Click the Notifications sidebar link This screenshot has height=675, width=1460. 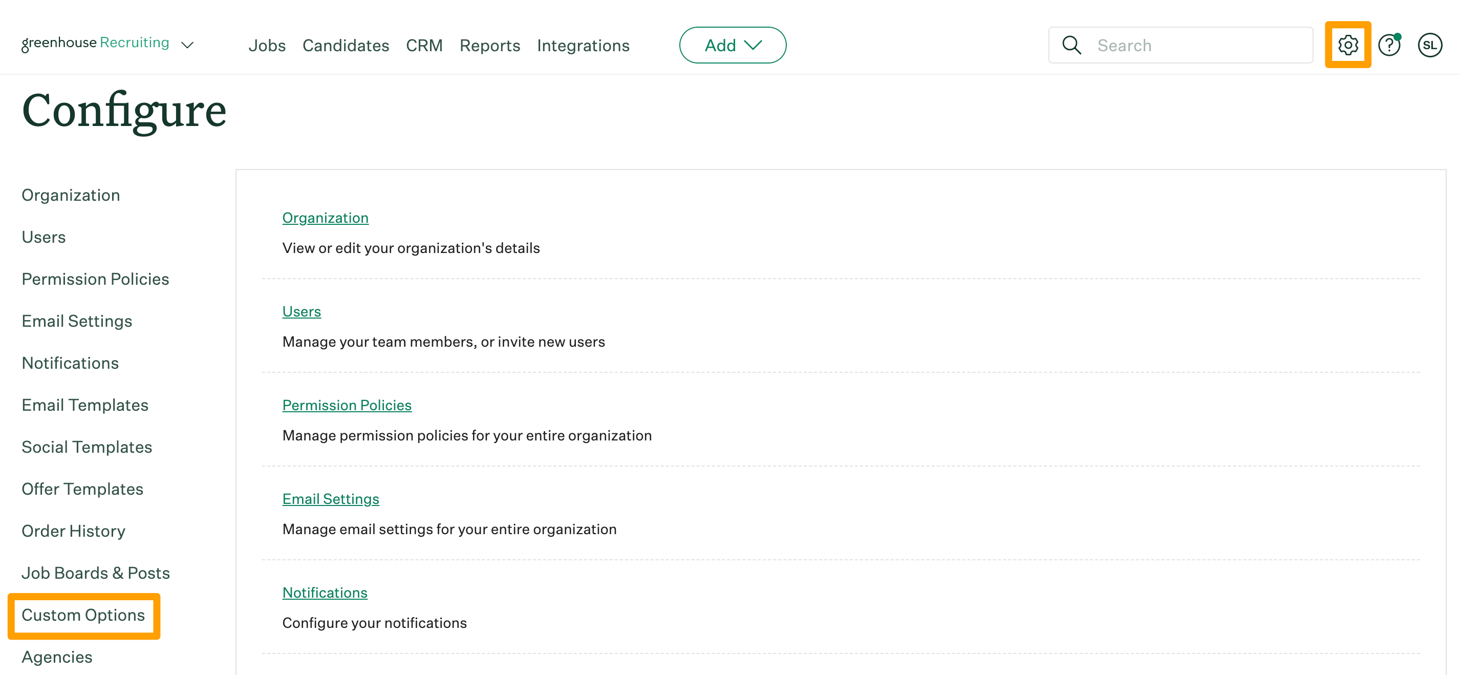[x=70, y=362]
